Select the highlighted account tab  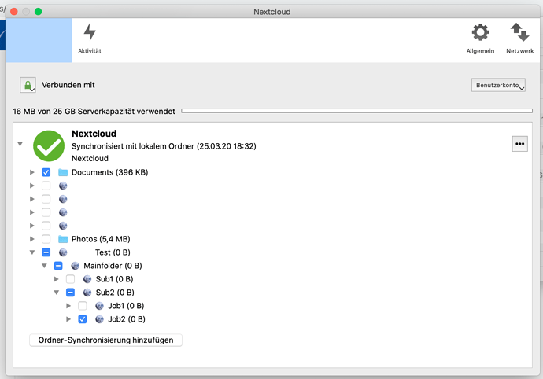click(39, 40)
